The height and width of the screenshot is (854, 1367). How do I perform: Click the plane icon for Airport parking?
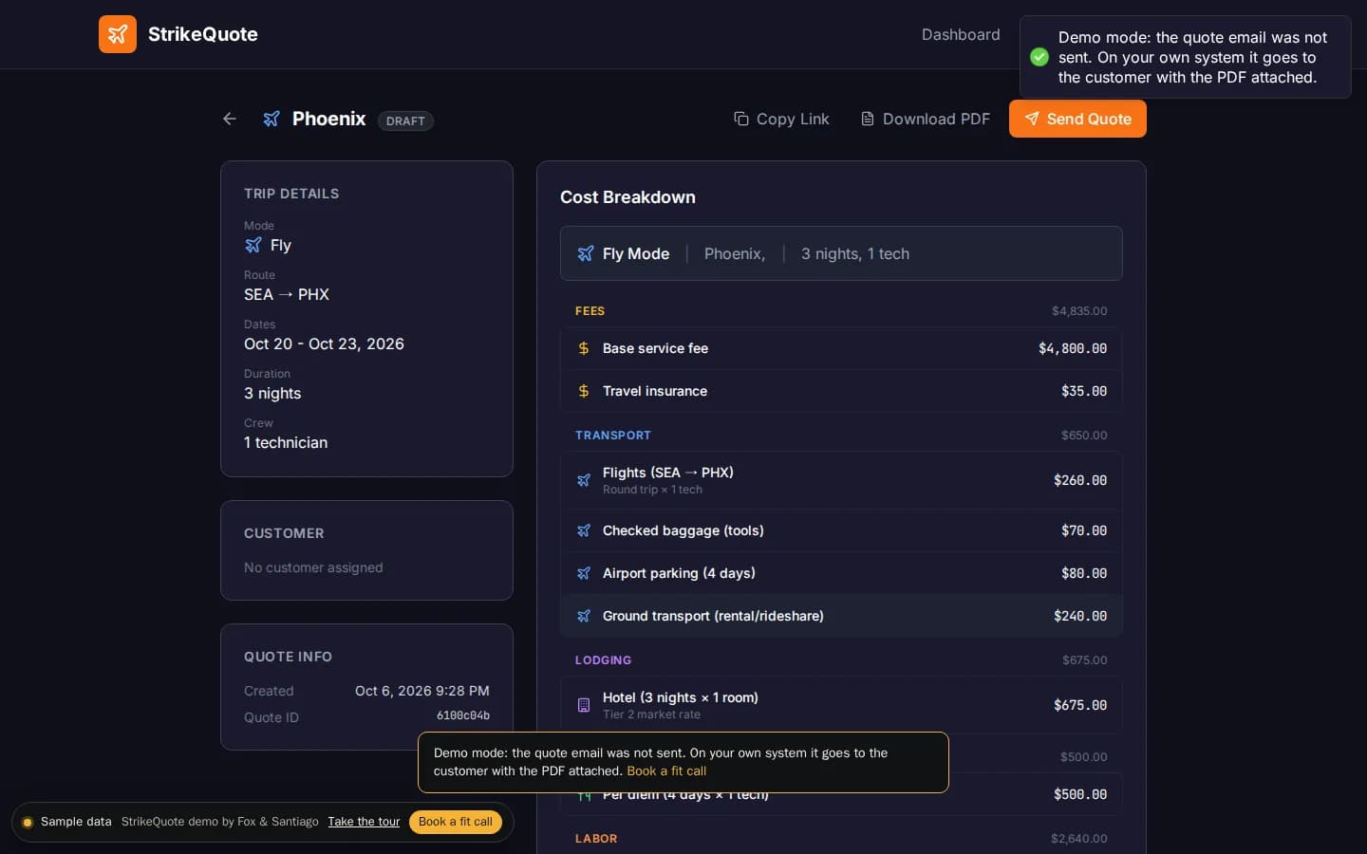pos(584,573)
